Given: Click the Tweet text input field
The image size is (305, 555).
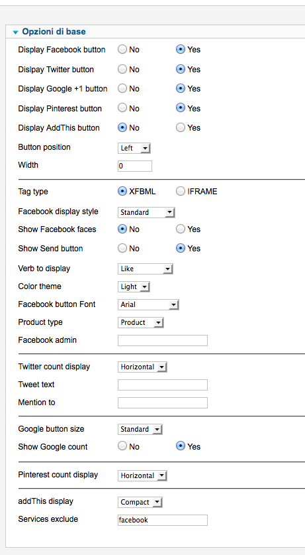Looking at the screenshot, I should pos(163,385).
